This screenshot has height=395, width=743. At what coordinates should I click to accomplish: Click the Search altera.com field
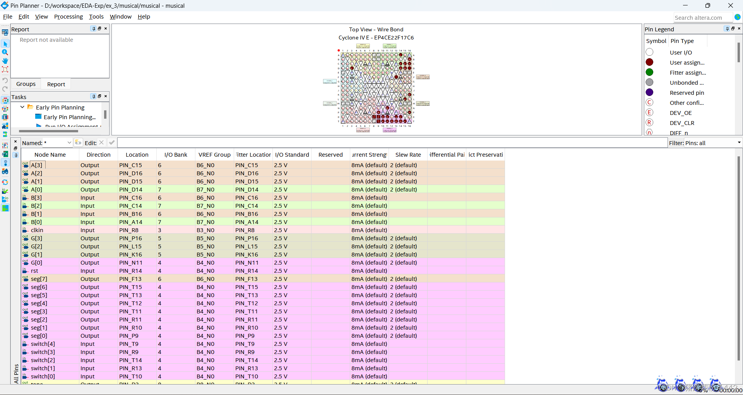pos(703,17)
